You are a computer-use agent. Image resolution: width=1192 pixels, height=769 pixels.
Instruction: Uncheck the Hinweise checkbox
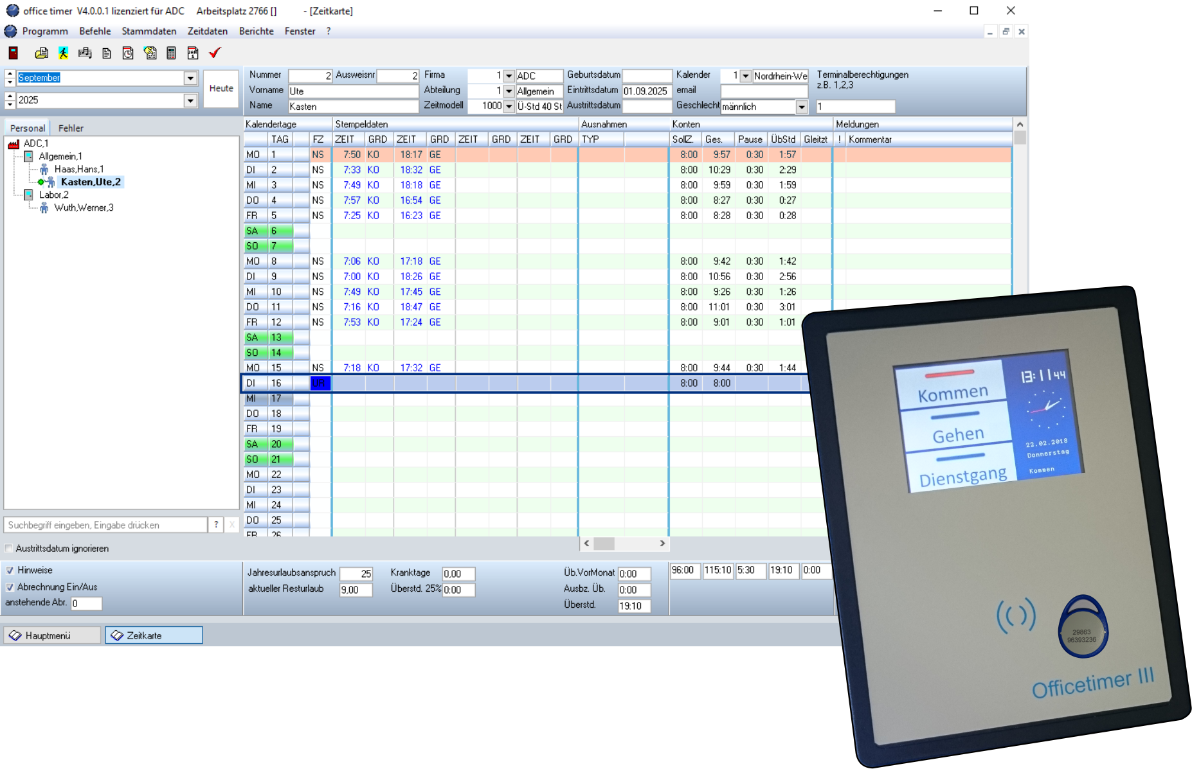pos(10,570)
